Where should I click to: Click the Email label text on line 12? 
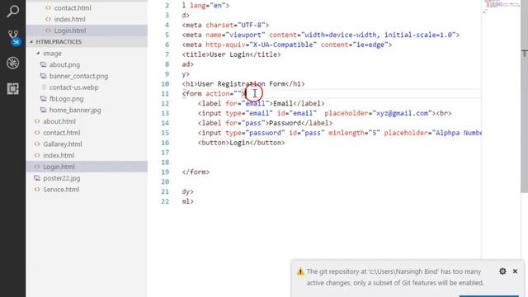coord(282,103)
